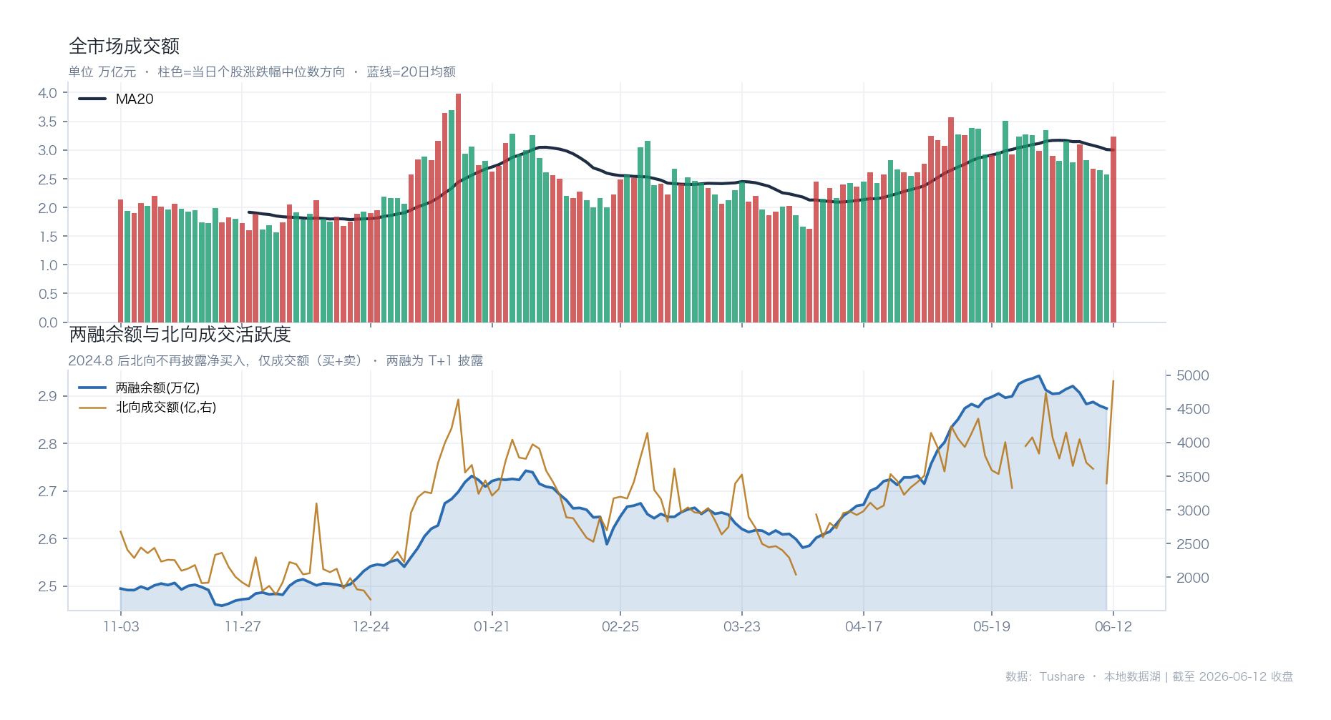Click the MA20 legend label
The width and height of the screenshot is (1331, 720).
pos(135,99)
